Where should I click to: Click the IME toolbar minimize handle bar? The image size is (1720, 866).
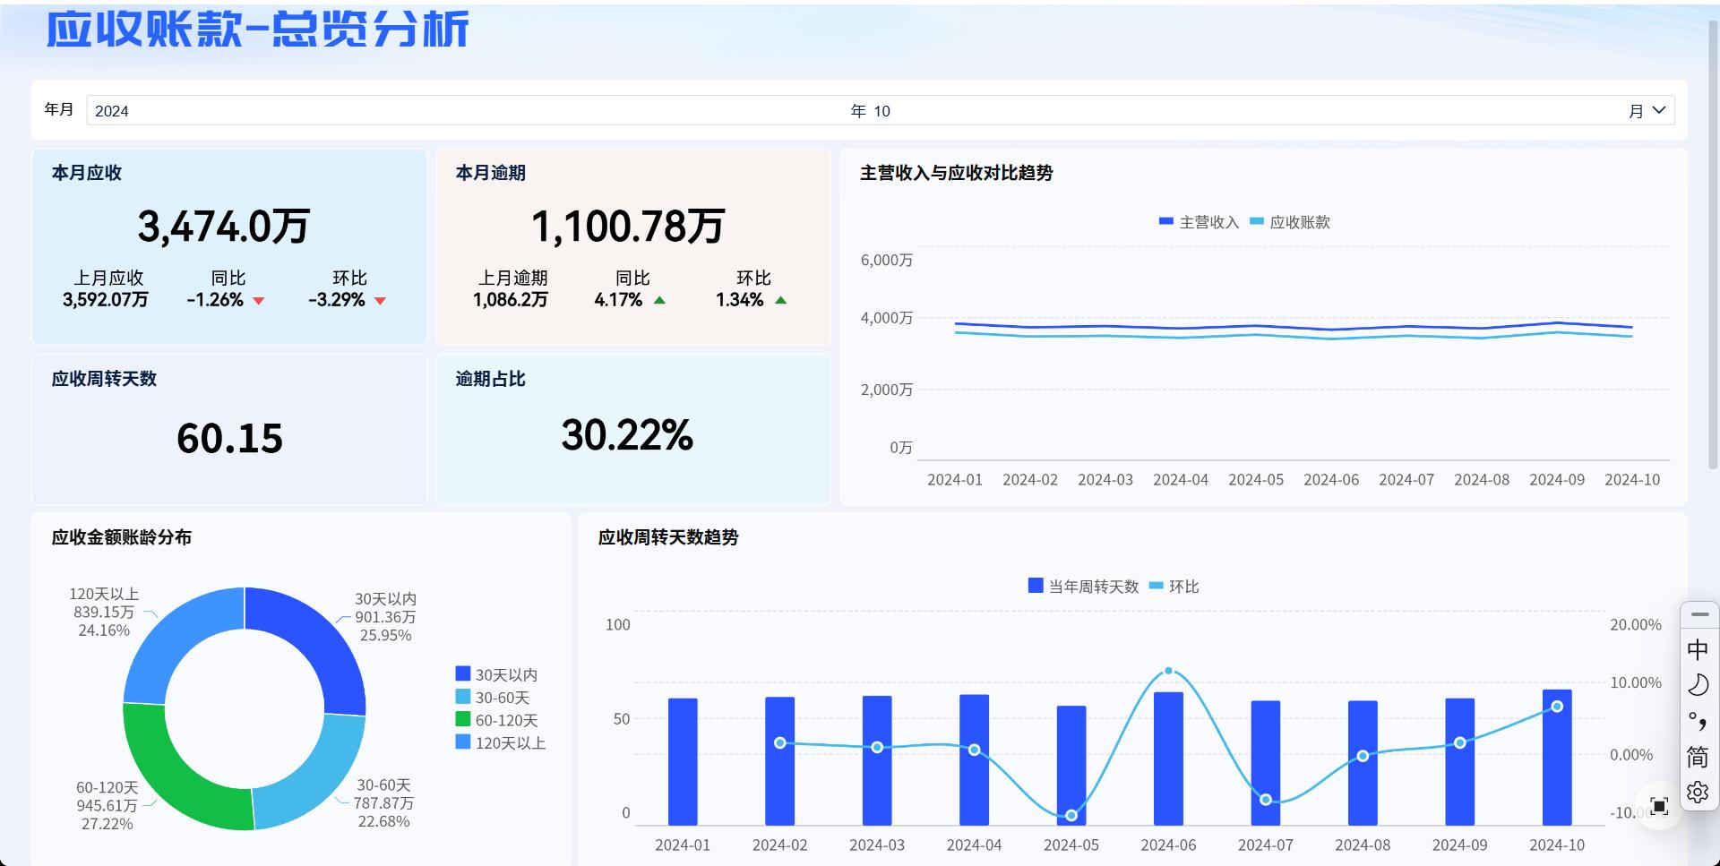1699,614
